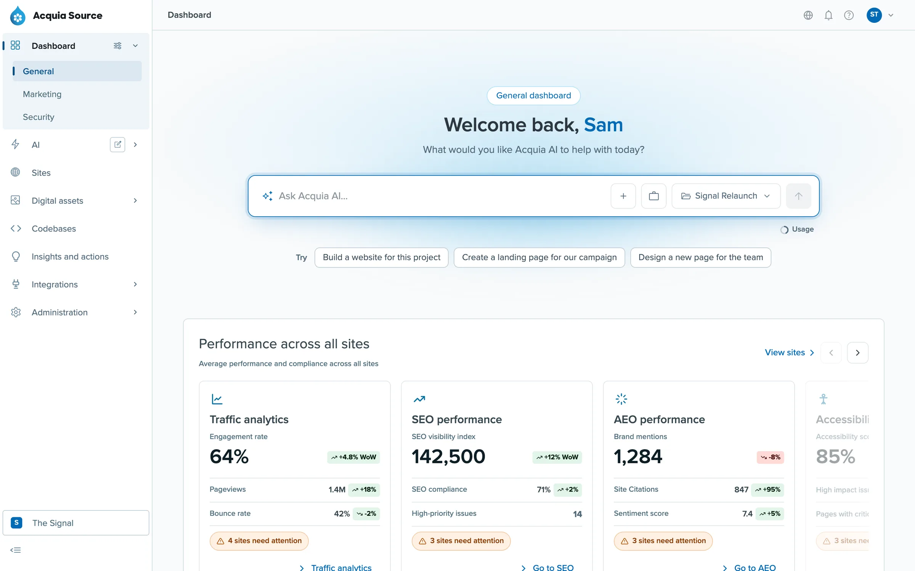This screenshot has width=915, height=571.
Task: Select General dashboard sub-item
Action: 77,71
